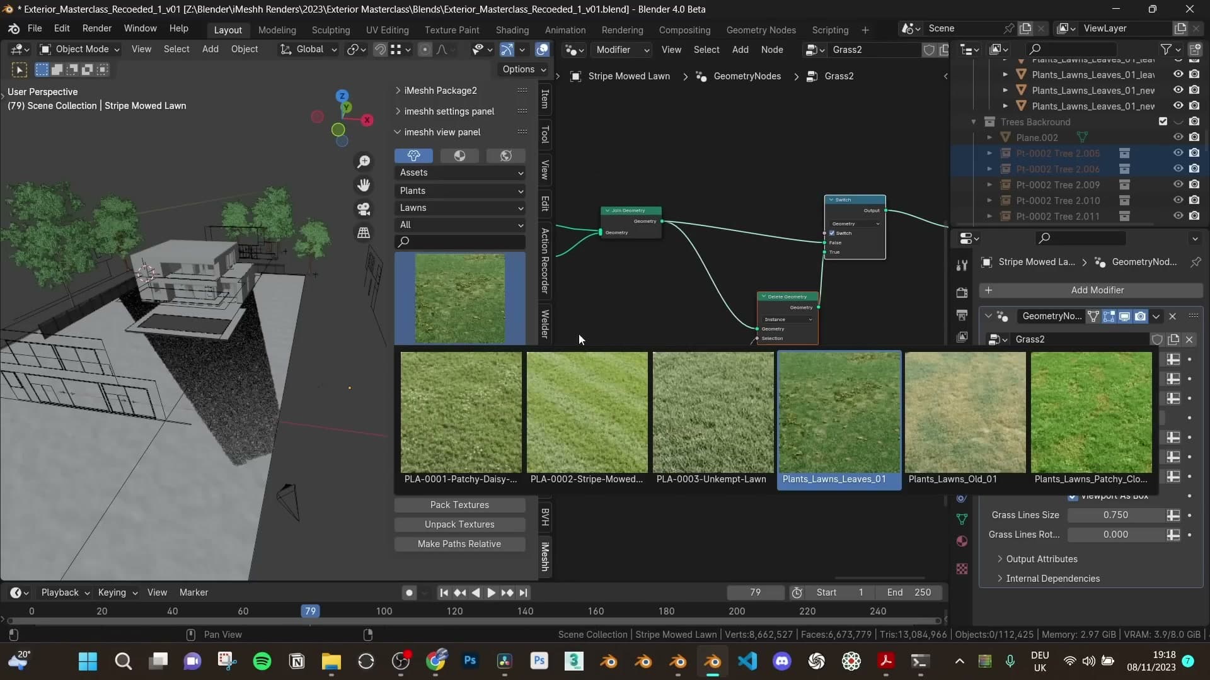This screenshot has height=680, width=1210.
Task: Click the select box tool icon
Action: tap(42, 69)
